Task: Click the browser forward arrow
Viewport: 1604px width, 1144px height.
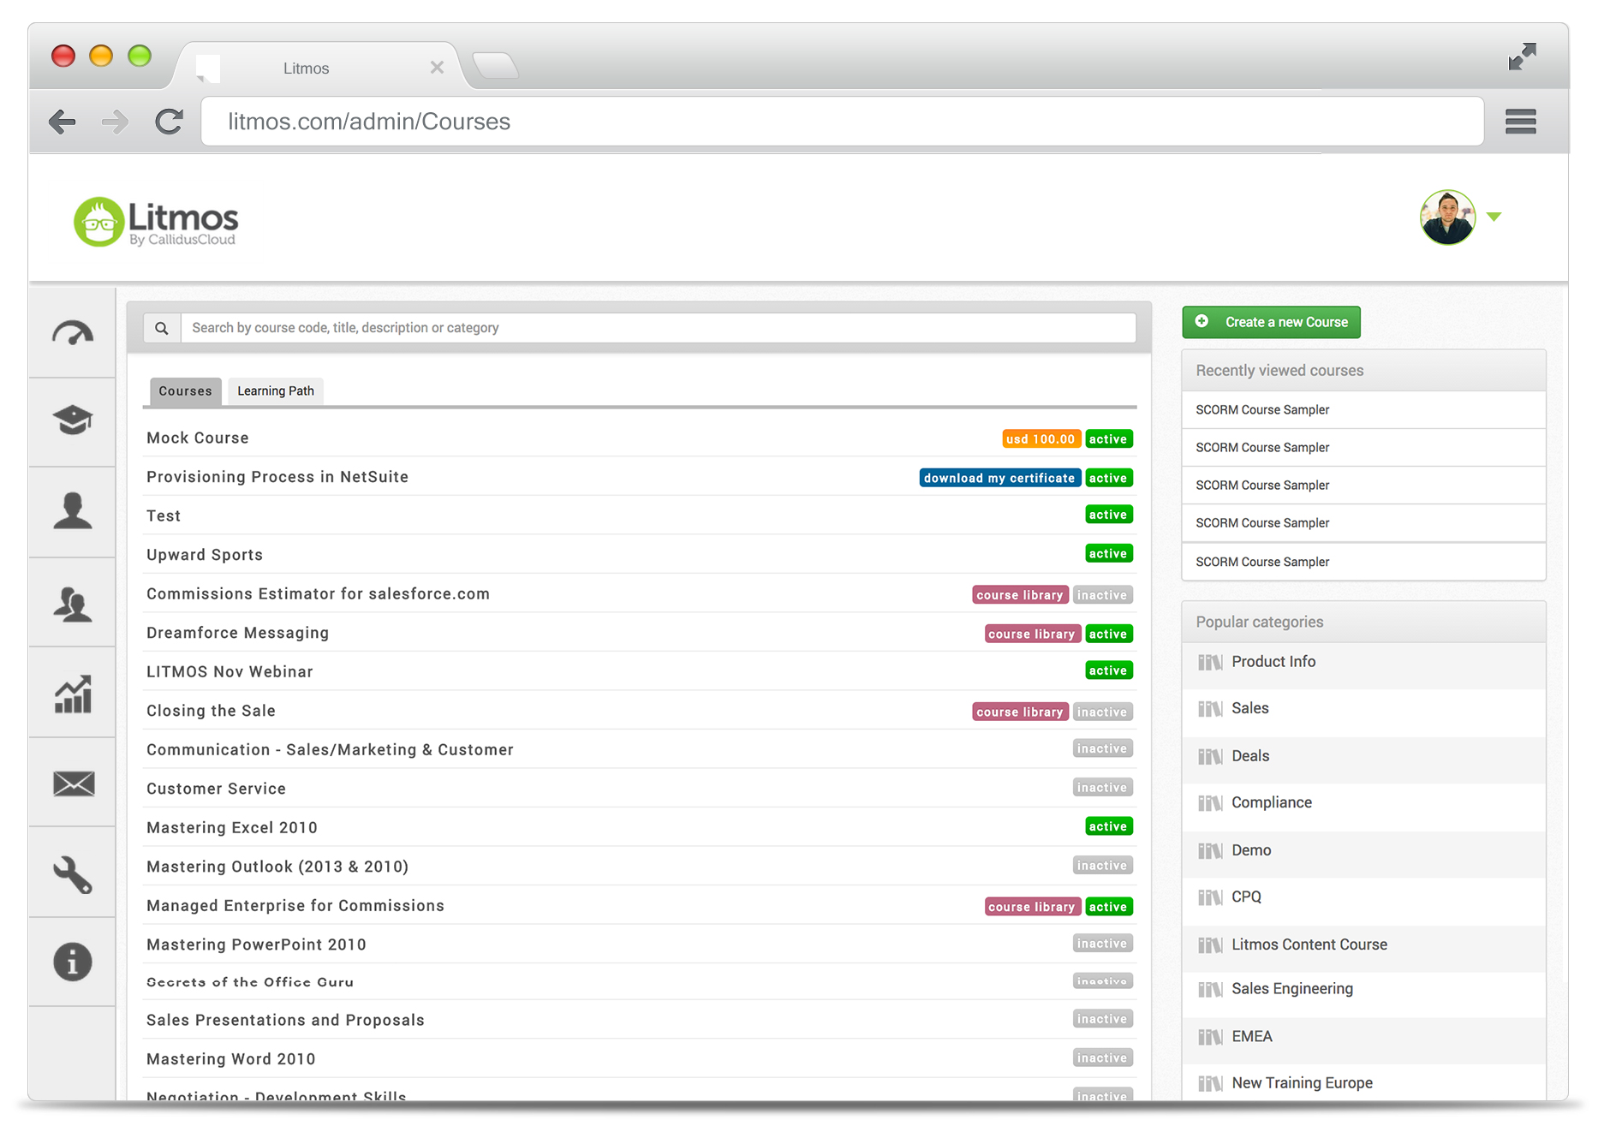Action: click(x=115, y=122)
